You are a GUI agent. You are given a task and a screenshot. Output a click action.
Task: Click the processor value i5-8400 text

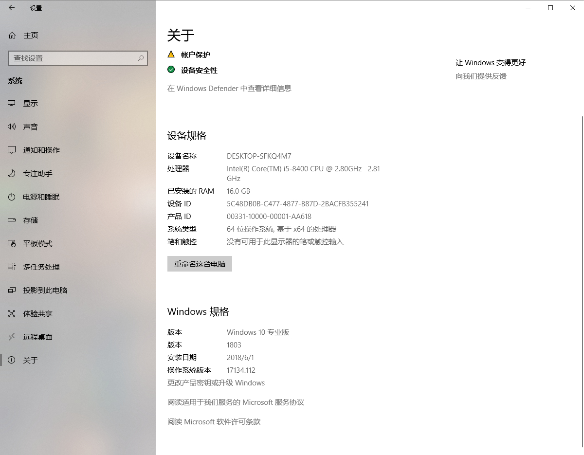(x=303, y=174)
